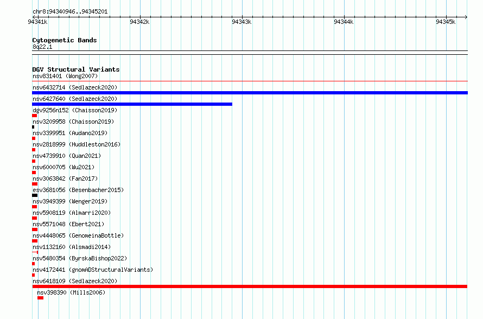483x319 pixels.
Task: Select the blue nsv6427640 variant bar
Action: pos(132,104)
